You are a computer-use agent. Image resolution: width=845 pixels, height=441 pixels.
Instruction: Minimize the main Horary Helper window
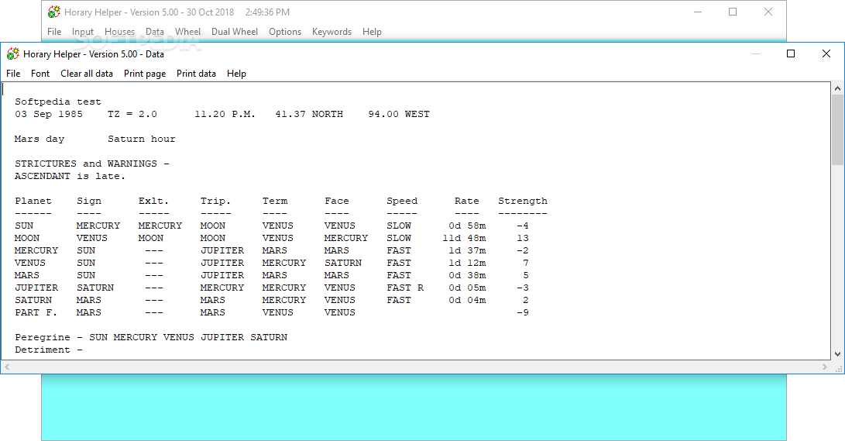pyautogui.click(x=698, y=12)
